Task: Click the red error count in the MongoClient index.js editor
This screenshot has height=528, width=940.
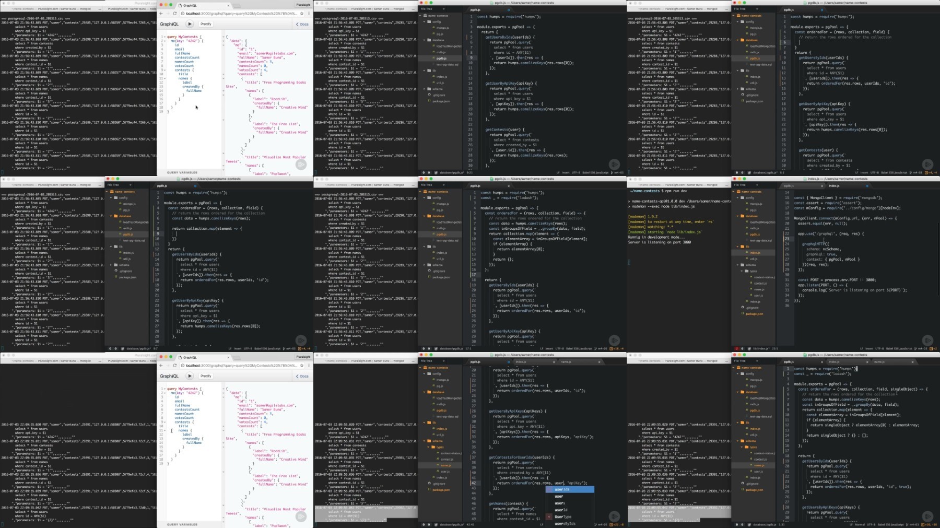Action: click(x=738, y=348)
